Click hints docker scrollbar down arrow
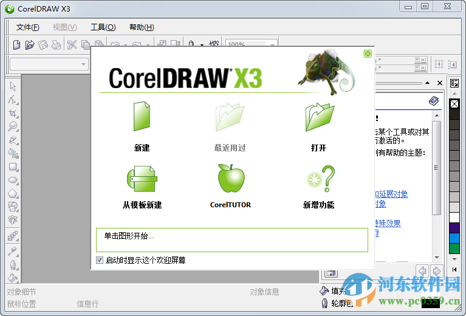 [437, 258]
